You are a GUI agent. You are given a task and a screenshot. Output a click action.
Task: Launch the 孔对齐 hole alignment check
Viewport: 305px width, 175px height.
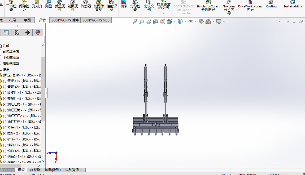tap(37, 4)
